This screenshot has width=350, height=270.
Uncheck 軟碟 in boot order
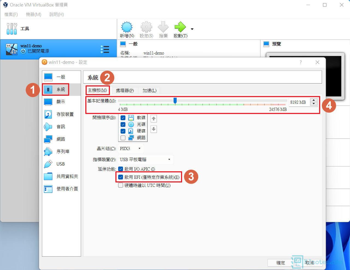[123, 118]
